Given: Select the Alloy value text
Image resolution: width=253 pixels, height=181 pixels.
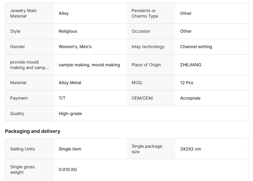Looking at the screenshot, I should click(x=64, y=13).
